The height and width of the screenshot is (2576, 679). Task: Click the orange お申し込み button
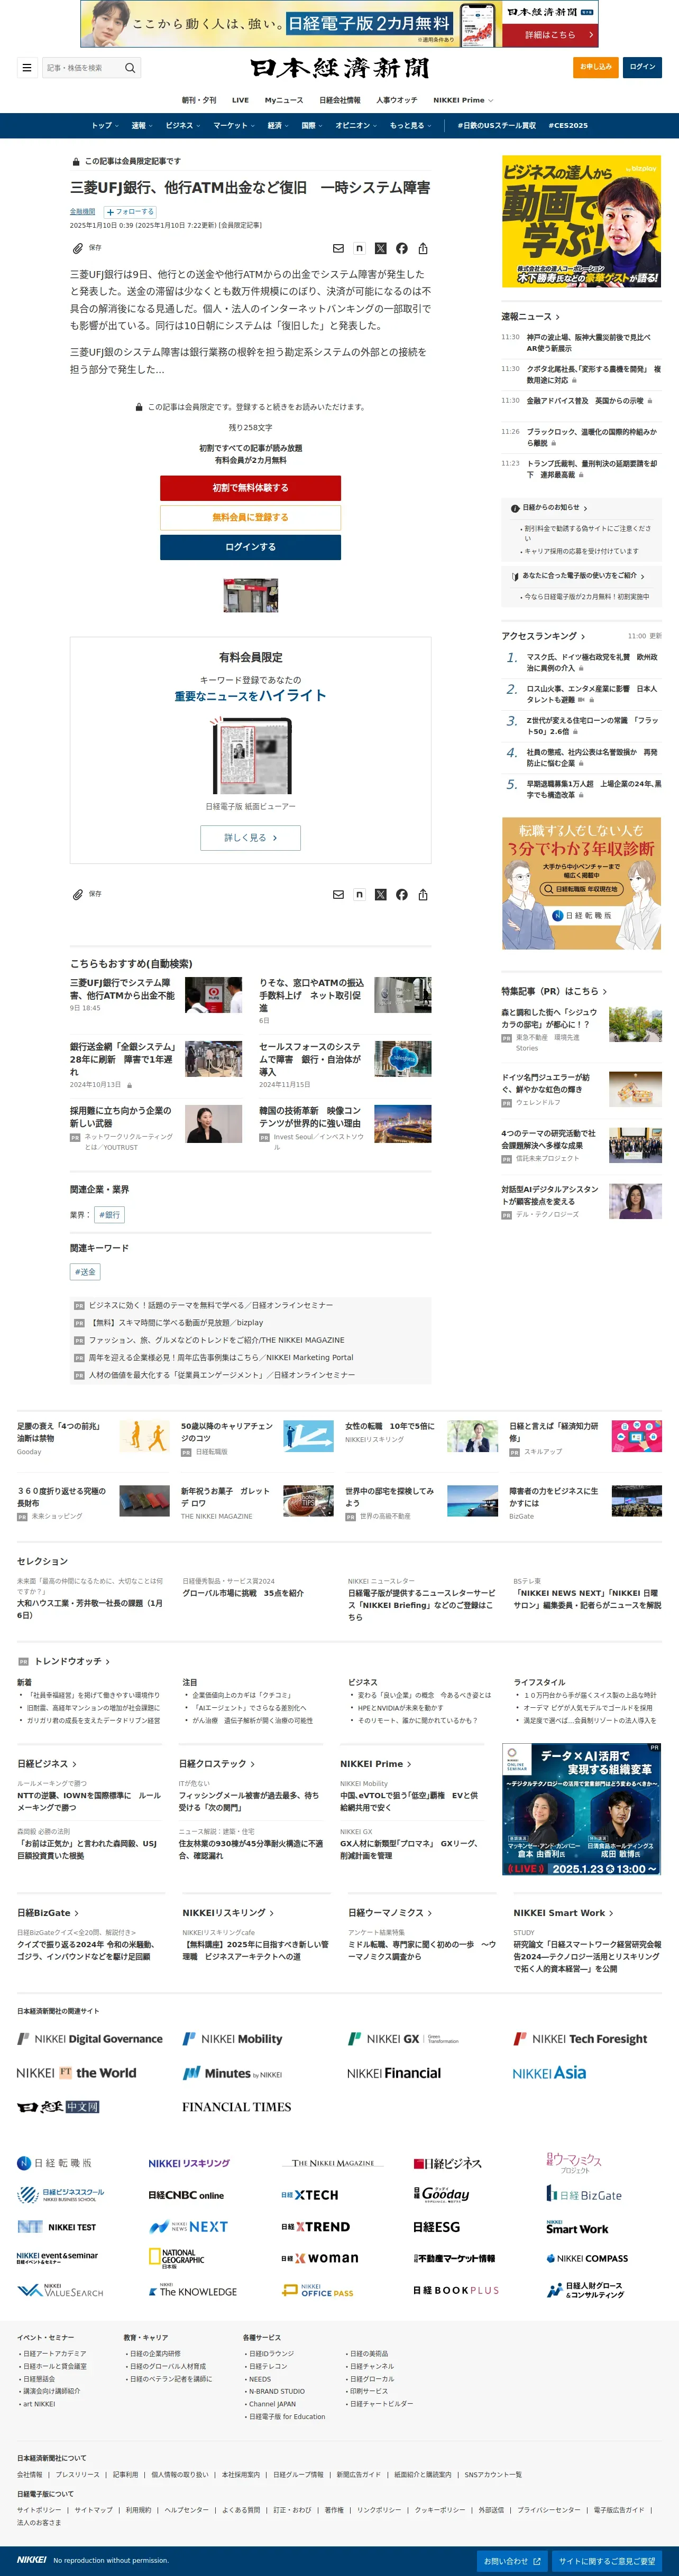click(595, 67)
